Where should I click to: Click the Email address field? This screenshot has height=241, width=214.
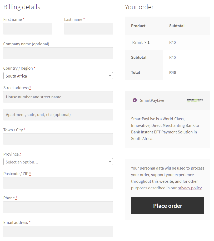click(x=58, y=232)
